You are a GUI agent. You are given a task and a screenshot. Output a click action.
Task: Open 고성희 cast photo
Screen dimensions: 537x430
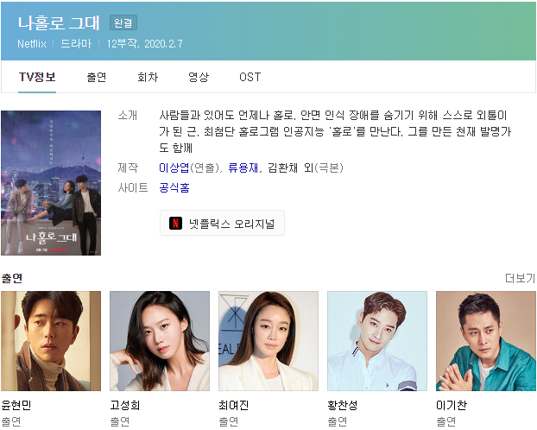click(x=160, y=341)
